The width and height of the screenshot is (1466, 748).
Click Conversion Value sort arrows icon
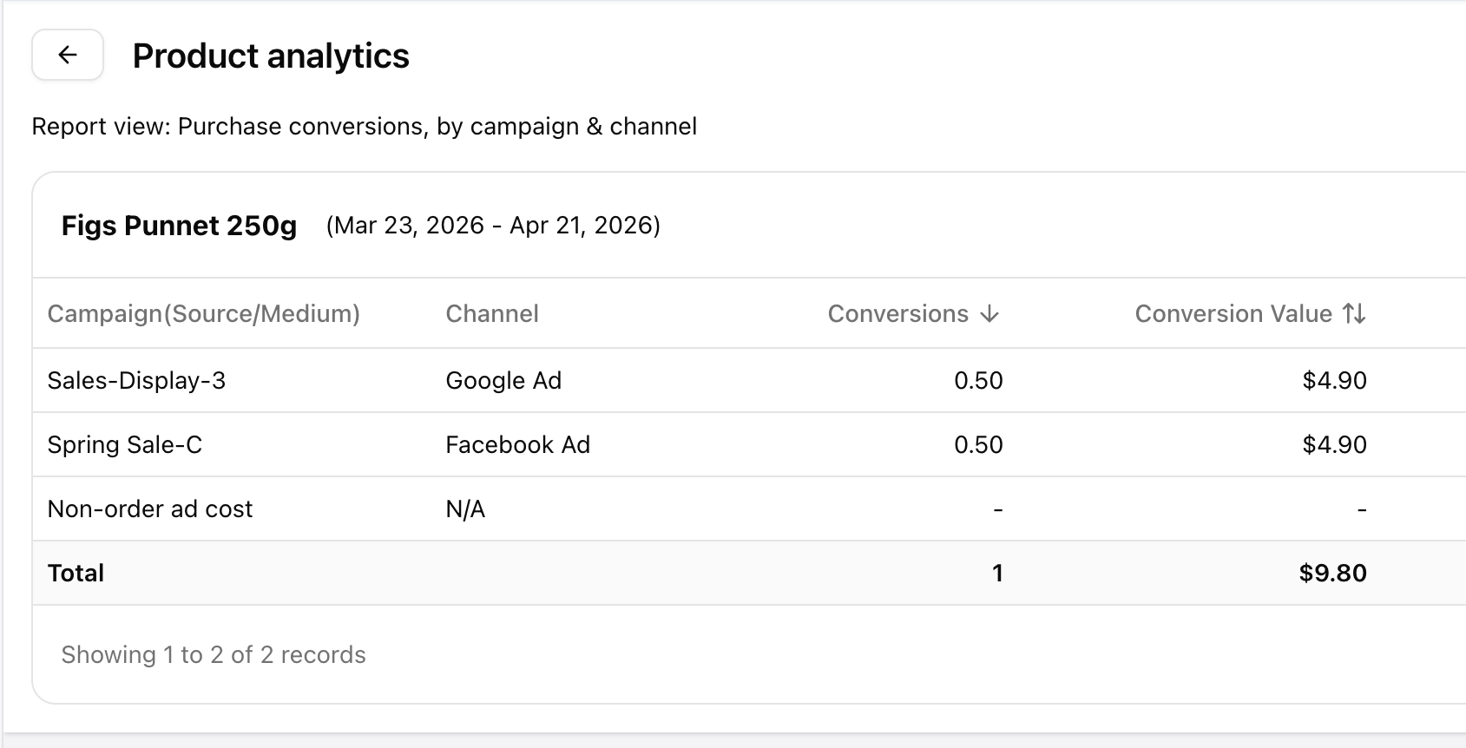1354,314
